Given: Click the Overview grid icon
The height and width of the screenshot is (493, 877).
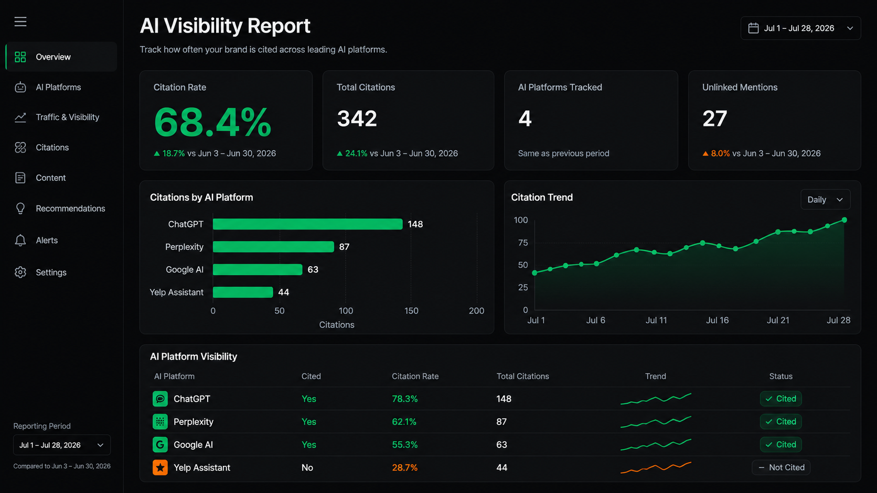Looking at the screenshot, I should click(x=20, y=57).
